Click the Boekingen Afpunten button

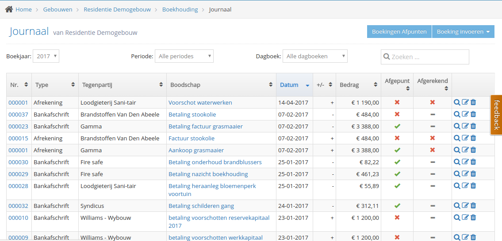click(x=399, y=32)
